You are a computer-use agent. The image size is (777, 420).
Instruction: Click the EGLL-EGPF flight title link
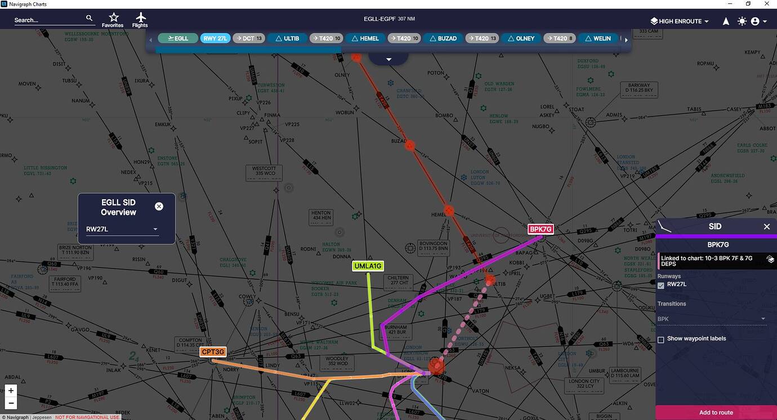click(379, 18)
